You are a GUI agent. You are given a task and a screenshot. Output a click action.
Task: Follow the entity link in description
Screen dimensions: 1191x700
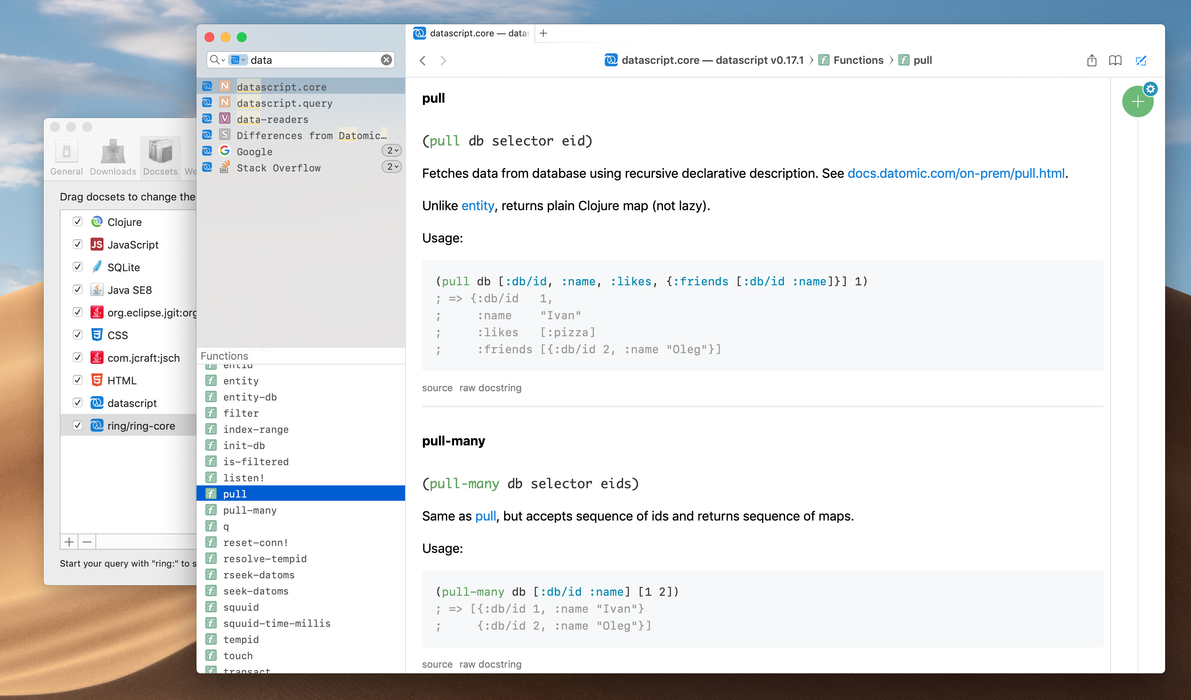478,206
